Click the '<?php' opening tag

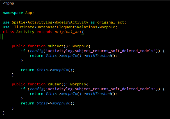(8, 3)
